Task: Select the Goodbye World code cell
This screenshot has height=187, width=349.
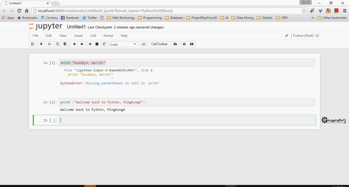Action: point(186,63)
